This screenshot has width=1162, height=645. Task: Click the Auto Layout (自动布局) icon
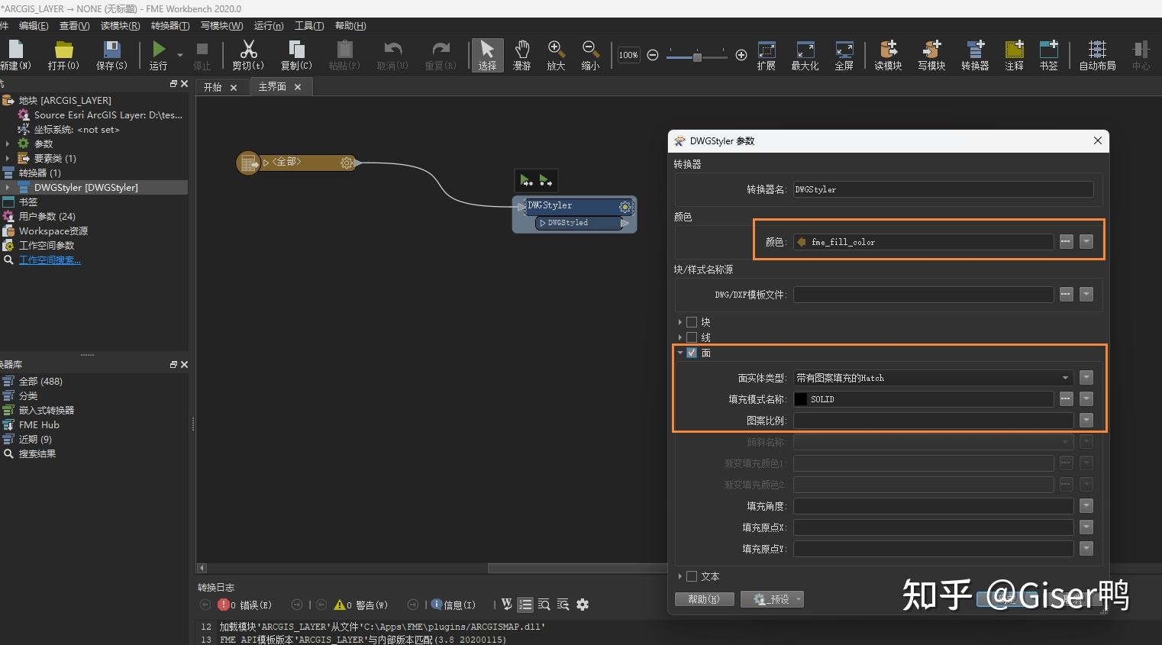tap(1097, 50)
